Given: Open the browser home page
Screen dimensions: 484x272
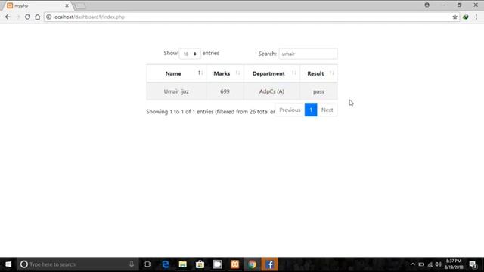Looking at the screenshot, I should coord(37,17).
